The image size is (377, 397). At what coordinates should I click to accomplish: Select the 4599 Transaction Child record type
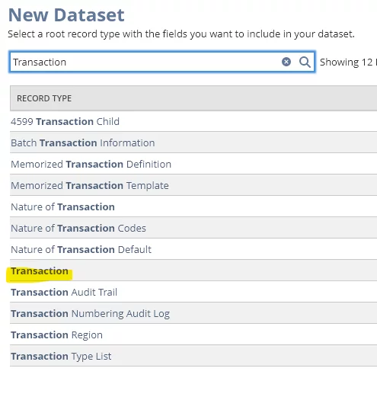65,121
